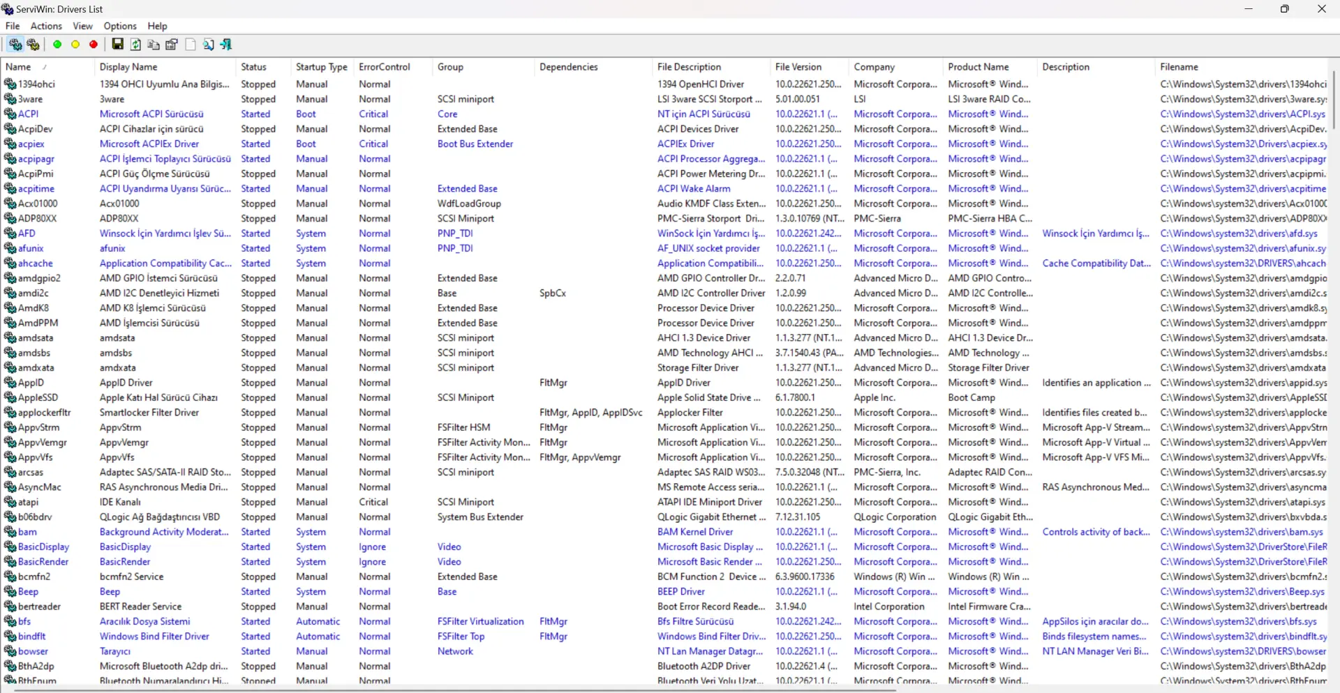Click the gear icon beside BasicDisplay
Image resolution: width=1340 pixels, height=693 pixels.
click(x=10, y=547)
